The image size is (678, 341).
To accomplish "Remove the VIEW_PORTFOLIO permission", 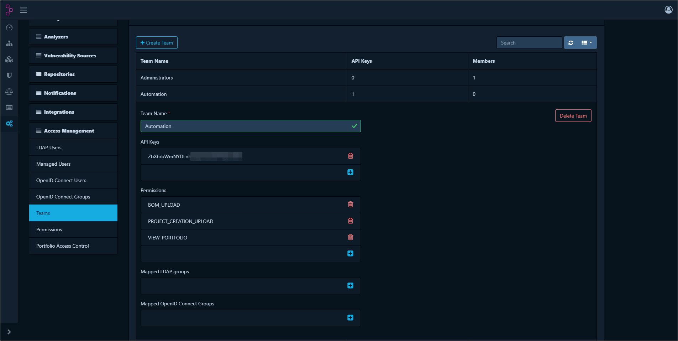I will (x=351, y=237).
